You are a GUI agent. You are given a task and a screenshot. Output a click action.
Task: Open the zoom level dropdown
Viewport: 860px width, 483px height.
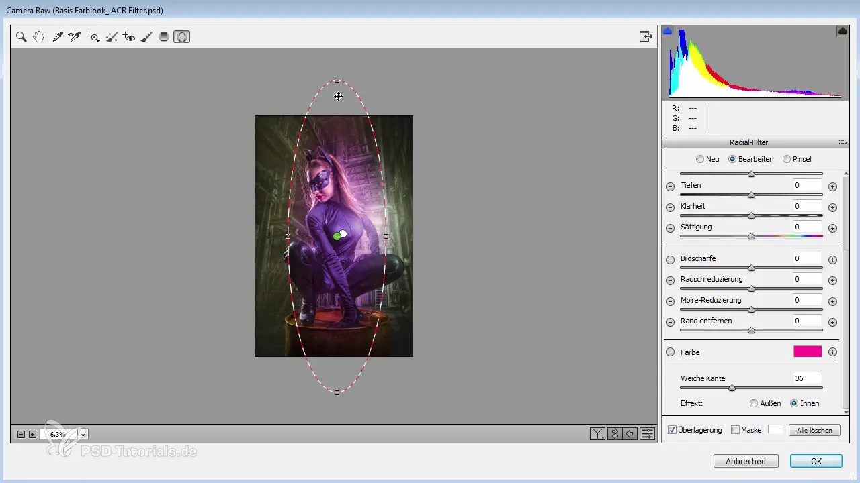(83, 435)
